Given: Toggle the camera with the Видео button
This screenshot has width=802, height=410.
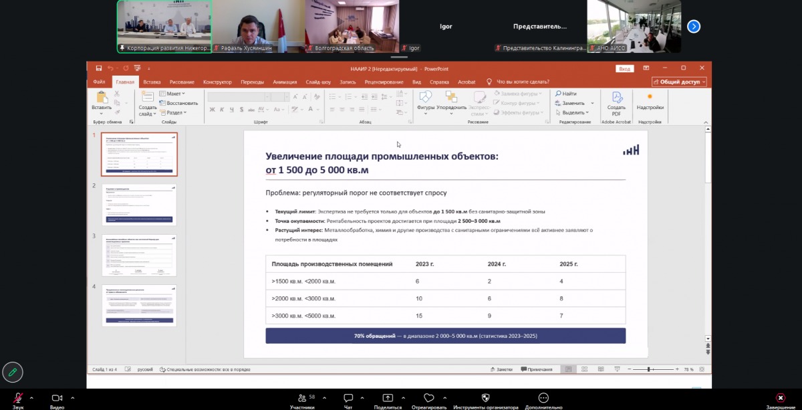Looking at the screenshot, I should [57, 398].
